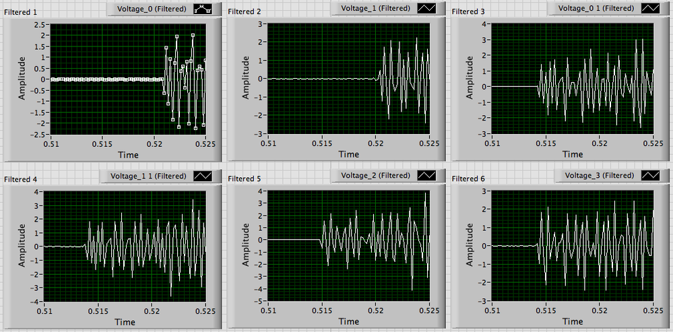Click the Voltage_2 (Filtered) line style icon
Image resolution: width=673 pixels, height=332 pixels.
tap(426, 175)
